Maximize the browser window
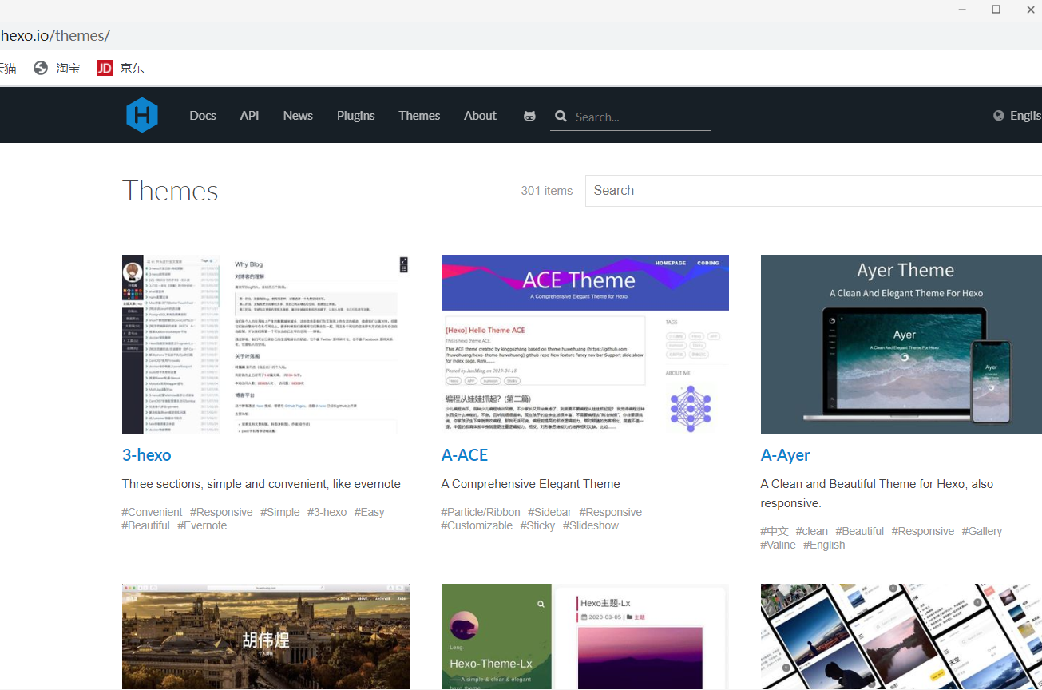The image size is (1042, 690). [996, 10]
